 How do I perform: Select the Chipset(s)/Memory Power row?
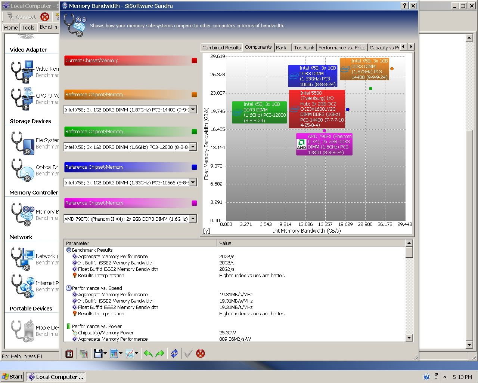[x=235, y=333]
